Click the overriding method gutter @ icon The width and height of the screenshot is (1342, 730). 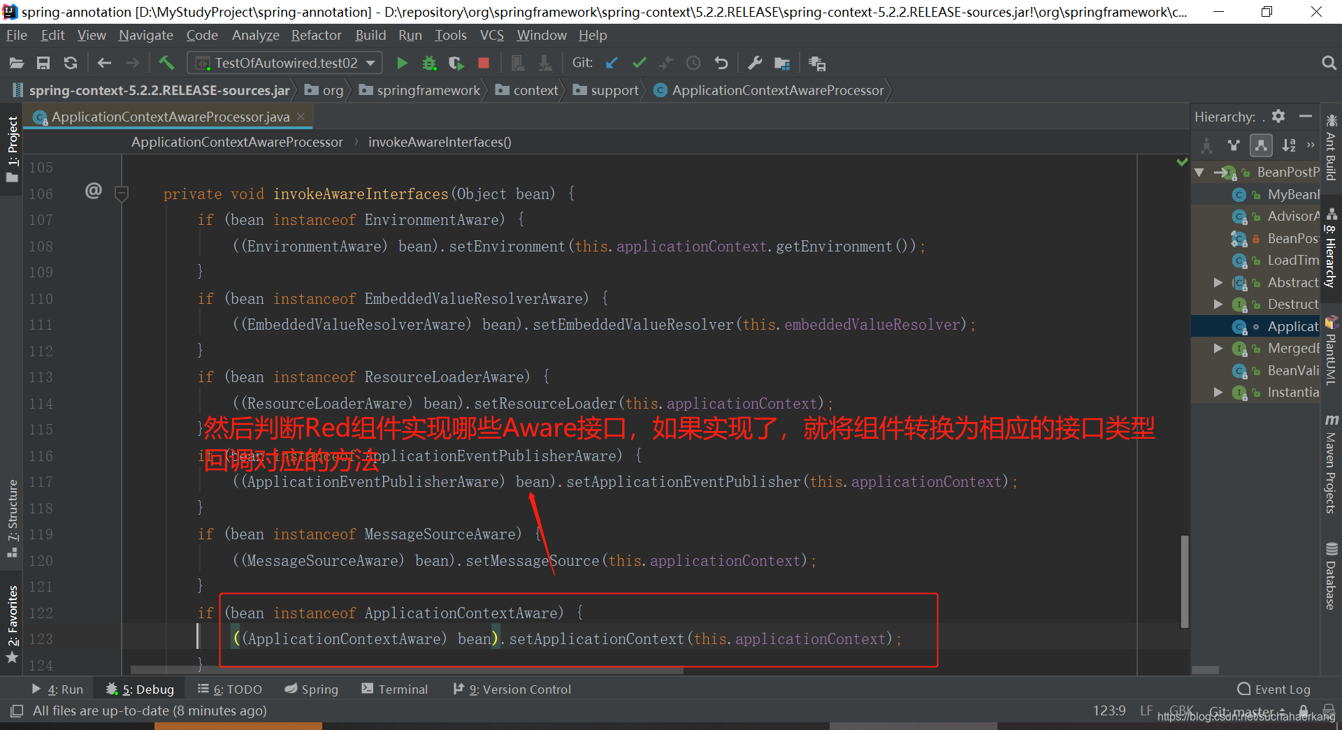(94, 191)
